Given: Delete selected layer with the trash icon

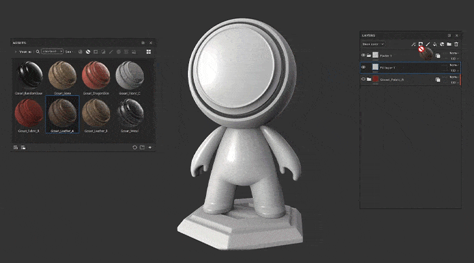Looking at the screenshot, I should 456,44.
